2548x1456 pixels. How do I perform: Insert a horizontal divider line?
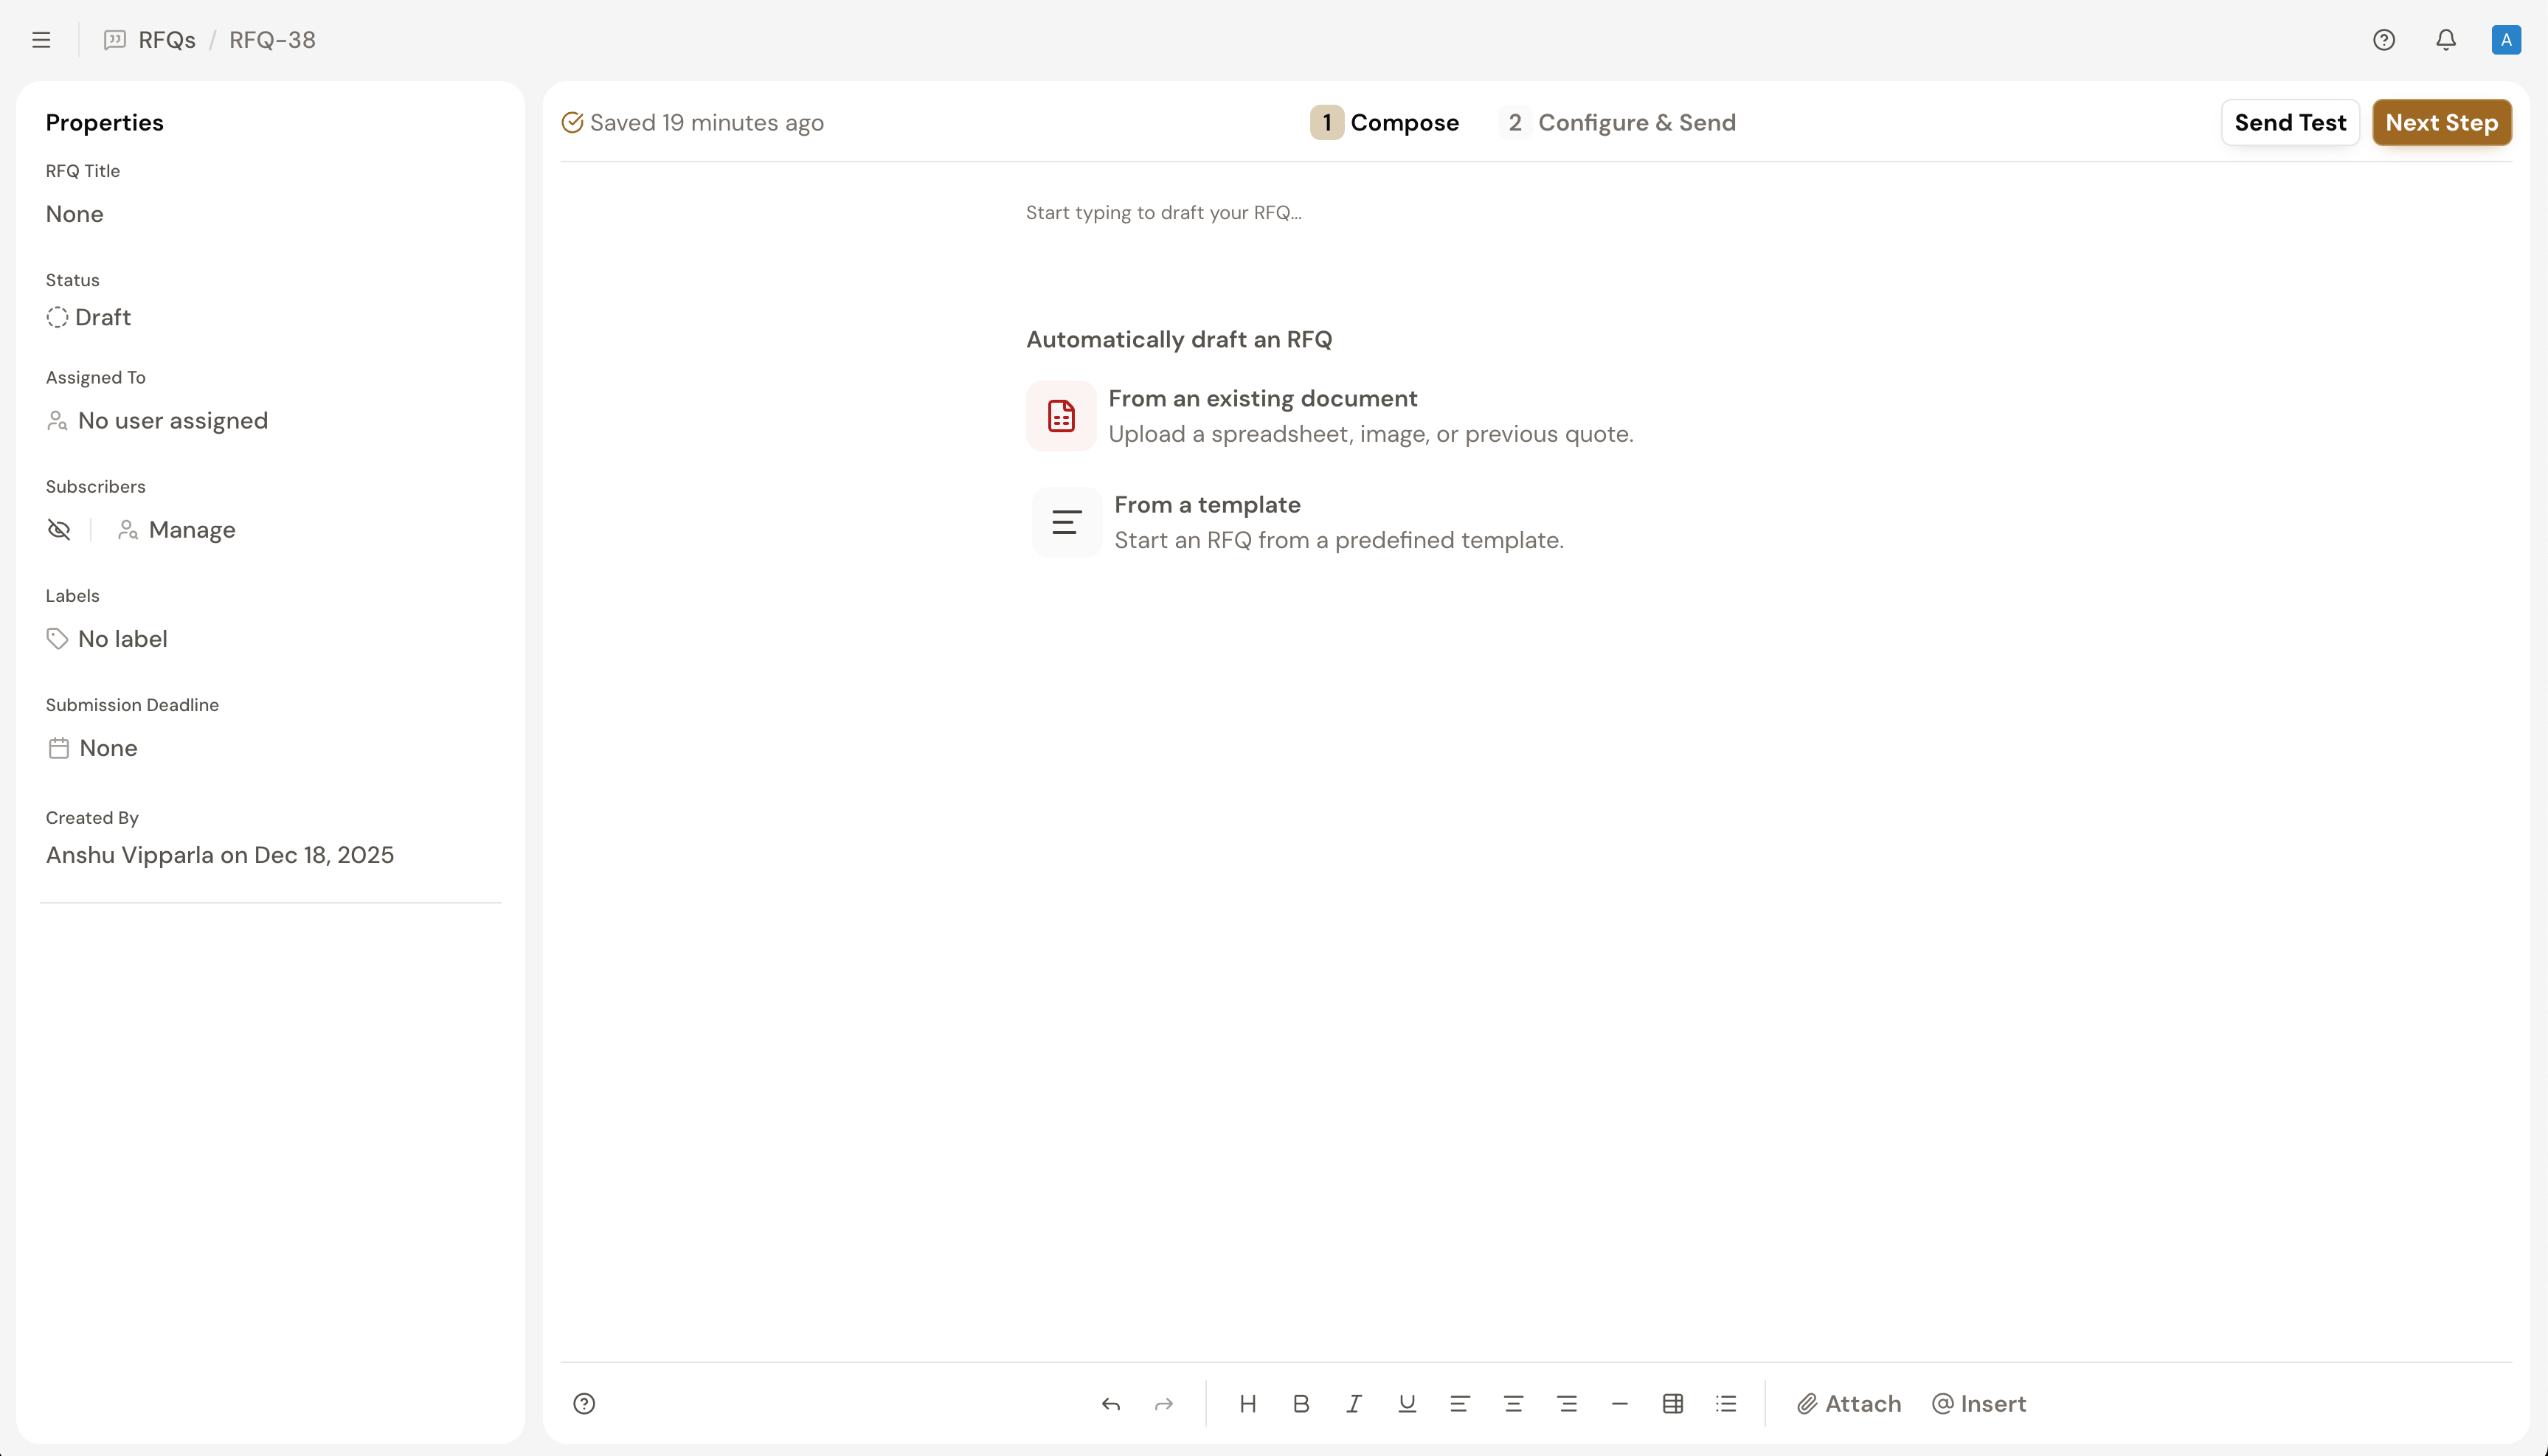coord(1619,1404)
